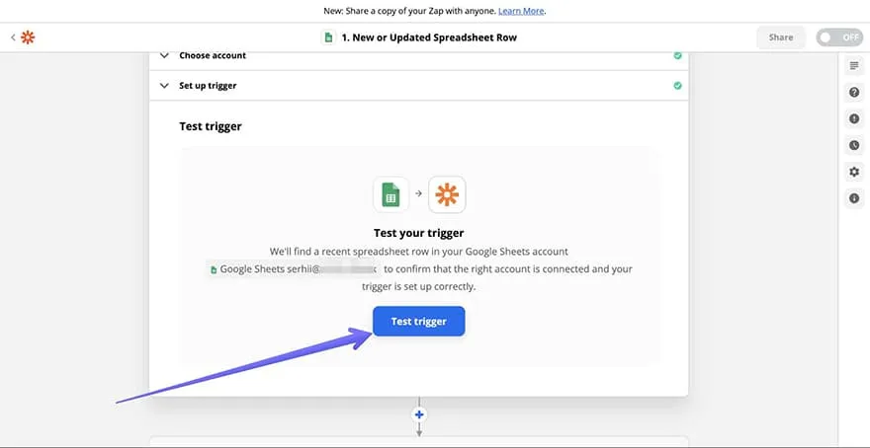Image resolution: width=870 pixels, height=448 pixels.
Task: Click the Google Sheets account label chip
Action: tap(294, 268)
